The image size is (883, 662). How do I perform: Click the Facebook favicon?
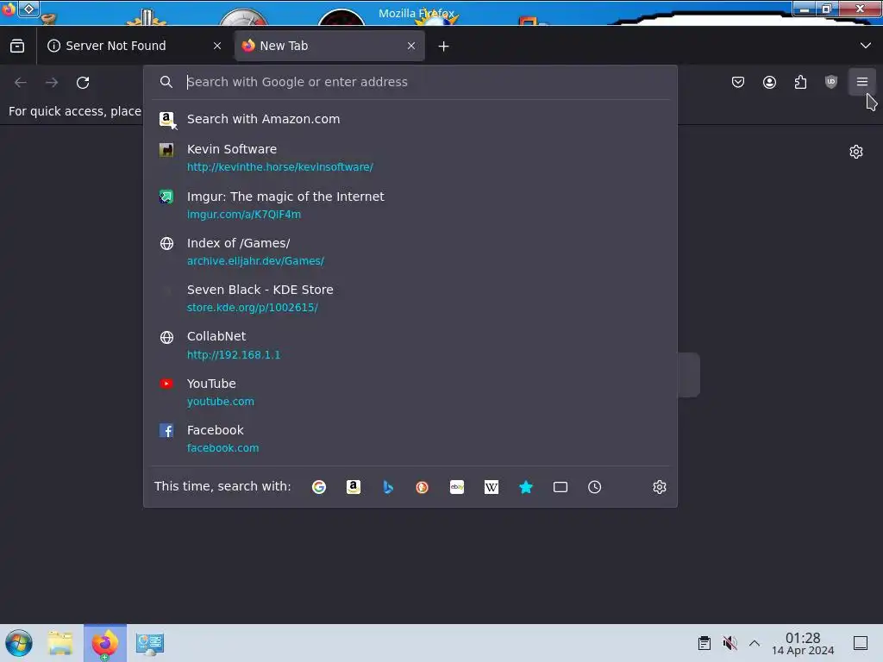pyautogui.click(x=166, y=431)
